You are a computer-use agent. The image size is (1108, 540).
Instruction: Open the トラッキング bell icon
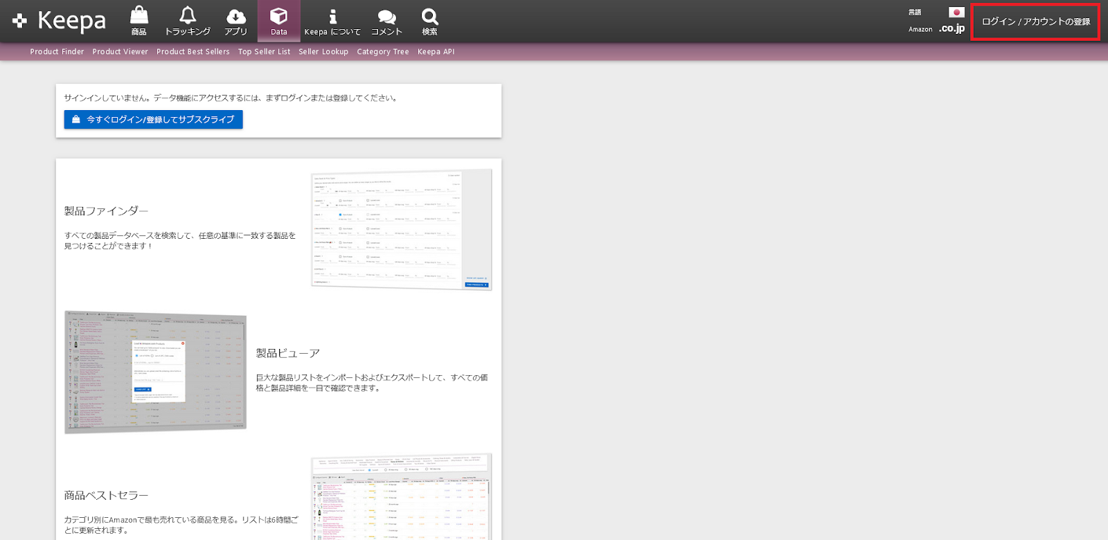coord(188,21)
